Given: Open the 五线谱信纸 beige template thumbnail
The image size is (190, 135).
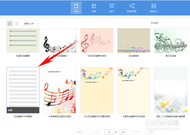Looking at the screenshot, I should 134,40.
